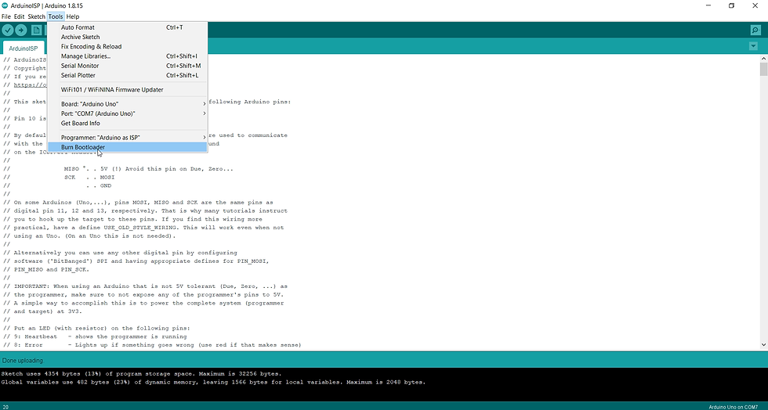
Task: Click the "// 8: Error" comment line
Action: coord(152,345)
